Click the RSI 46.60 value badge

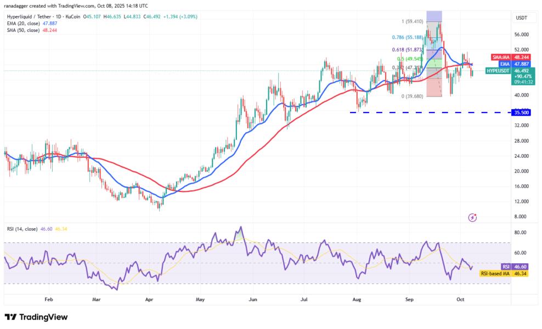(x=513, y=265)
